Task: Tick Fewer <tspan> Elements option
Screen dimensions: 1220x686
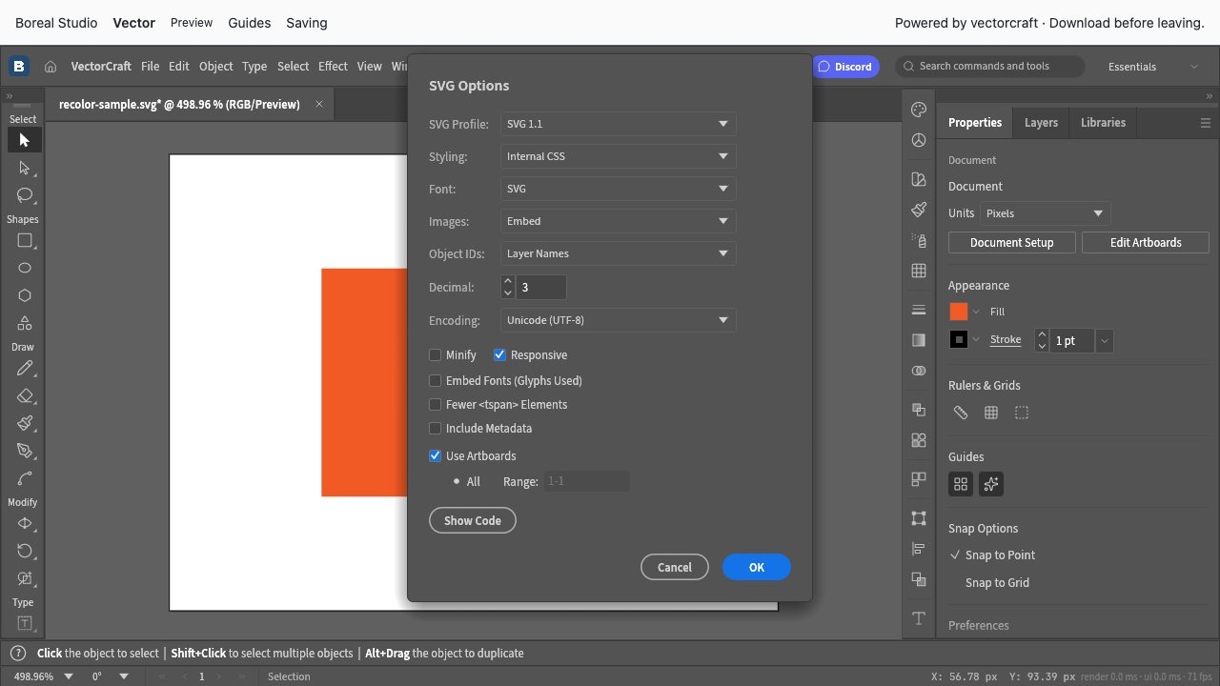Action: (436, 405)
